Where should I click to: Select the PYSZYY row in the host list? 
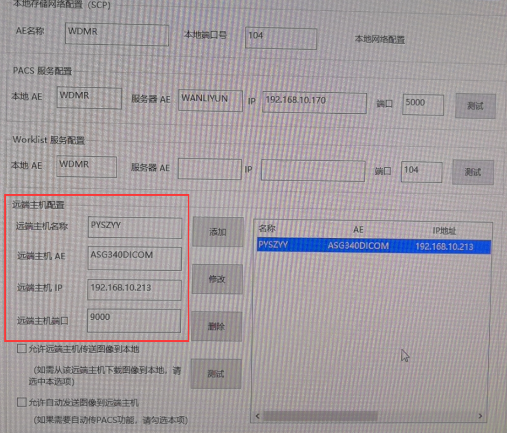tap(373, 246)
